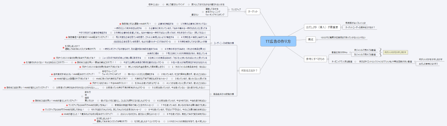Select the もう試しましたか？というアピール subtopic

(x=147, y=122)
